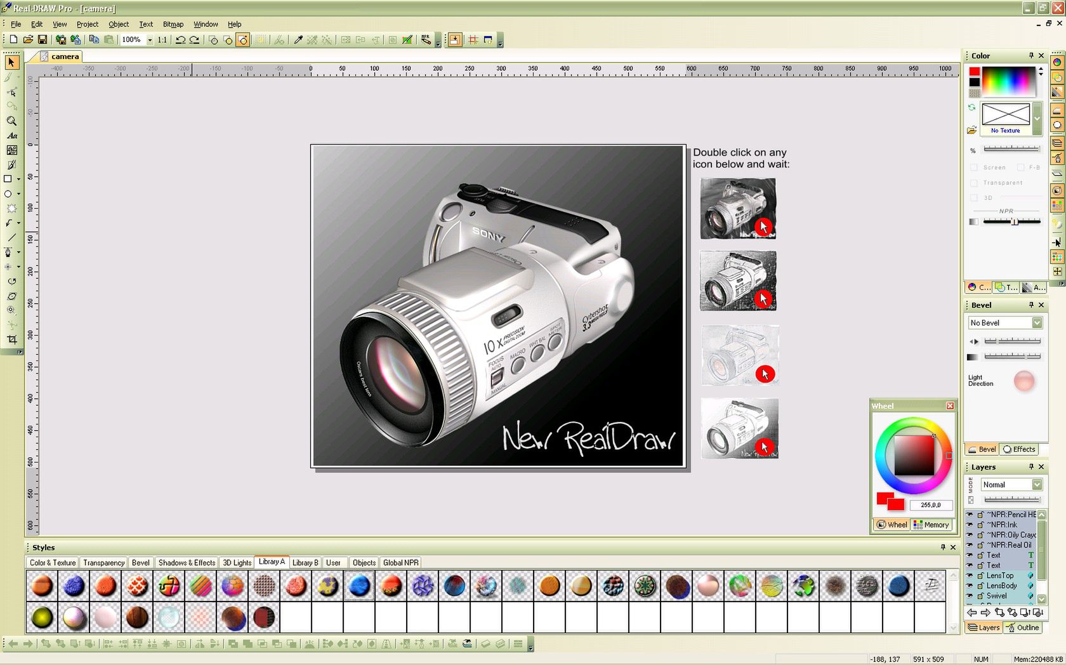The height and width of the screenshot is (665, 1066).
Task: Click the 1:1 actual size button
Action: pyautogui.click(x=162, y=39)
